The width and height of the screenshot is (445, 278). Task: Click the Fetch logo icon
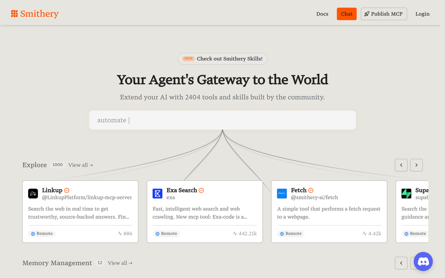tap(282, 193)
